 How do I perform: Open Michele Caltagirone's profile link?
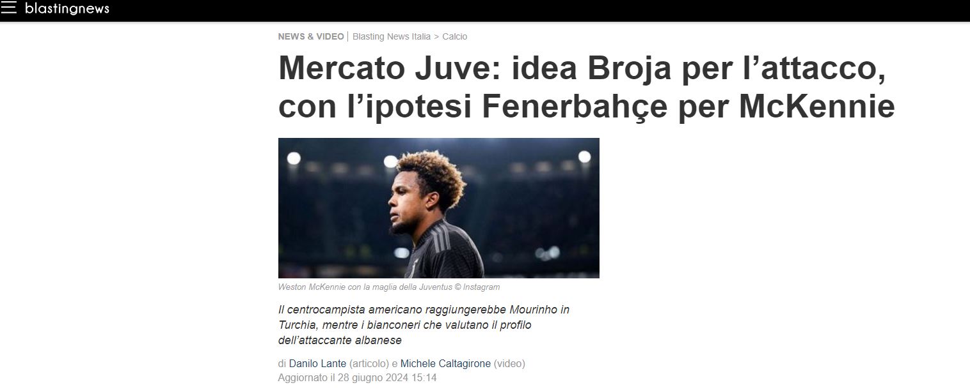[445, 364]
